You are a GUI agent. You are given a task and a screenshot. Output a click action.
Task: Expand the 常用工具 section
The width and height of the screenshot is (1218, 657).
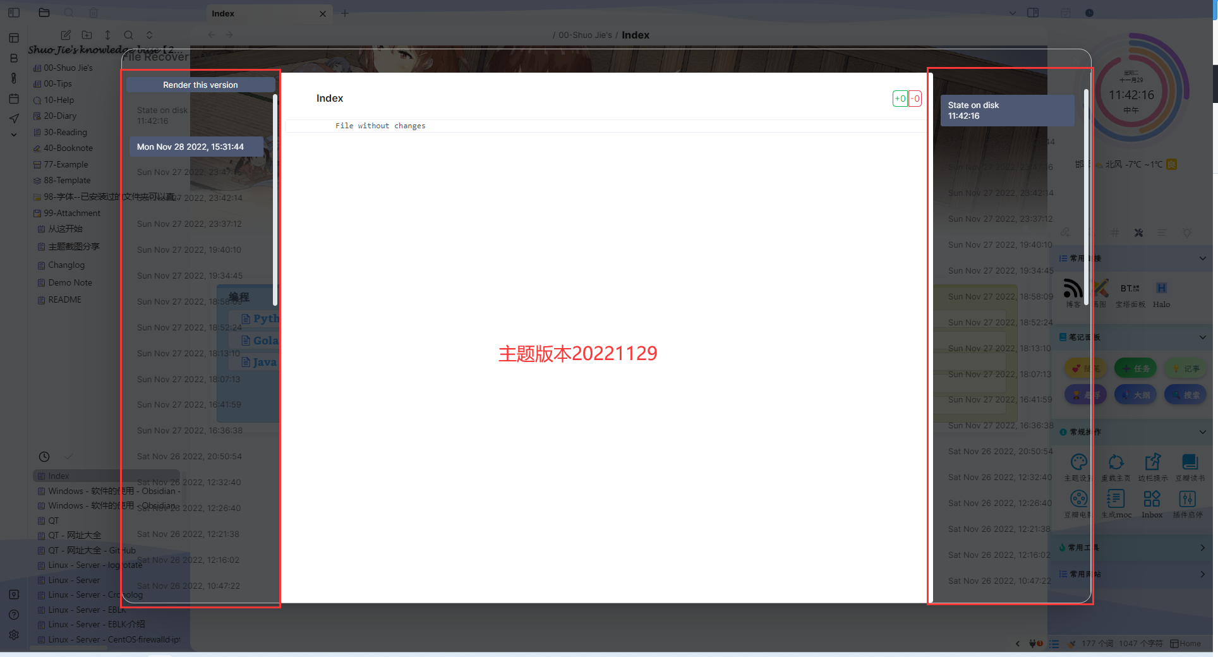click(1202, 547)
